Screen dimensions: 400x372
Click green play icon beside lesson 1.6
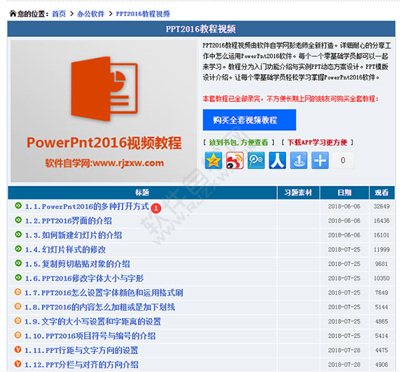(x=18, y=277)
